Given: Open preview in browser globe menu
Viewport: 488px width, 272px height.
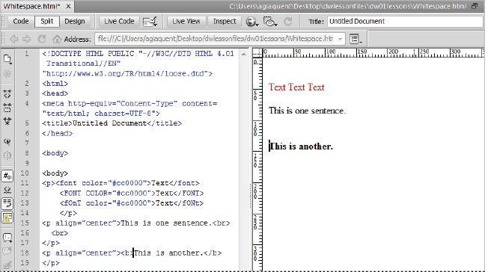Looking at the screenshot, I should coord(251,22).
